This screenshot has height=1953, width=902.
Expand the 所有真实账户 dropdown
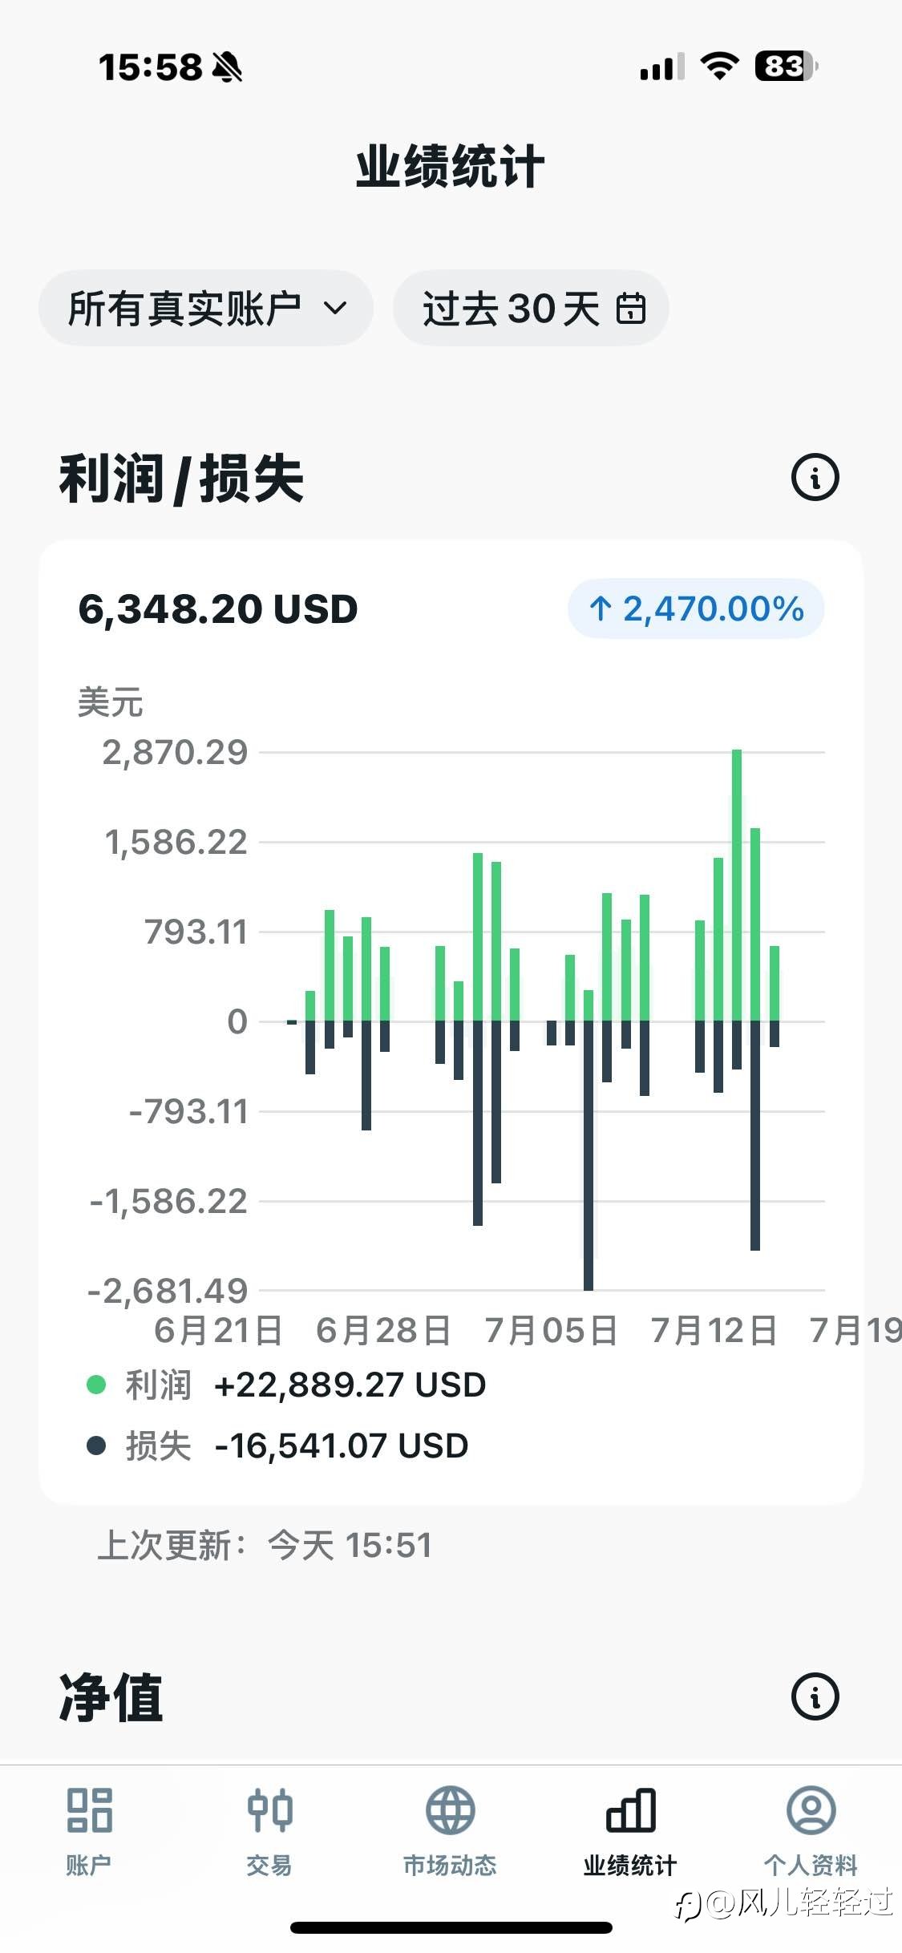(206, 309)
